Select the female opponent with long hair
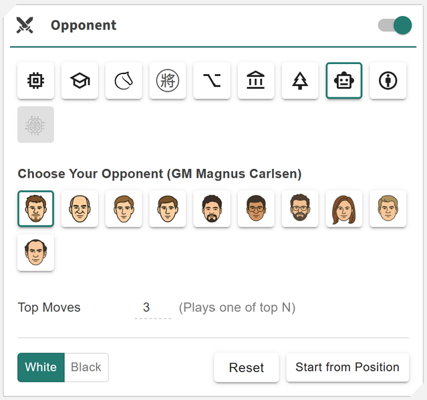This screenshot has height=400, width=427. point(344,209)
